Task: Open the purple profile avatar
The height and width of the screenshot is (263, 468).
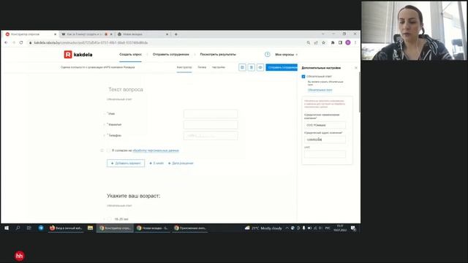Action: pyautogui.click(x=348, y=42)
